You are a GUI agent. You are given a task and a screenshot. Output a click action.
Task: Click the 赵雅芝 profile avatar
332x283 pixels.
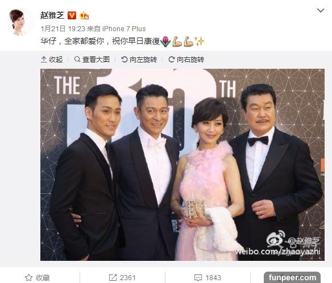tap(19, 22)
